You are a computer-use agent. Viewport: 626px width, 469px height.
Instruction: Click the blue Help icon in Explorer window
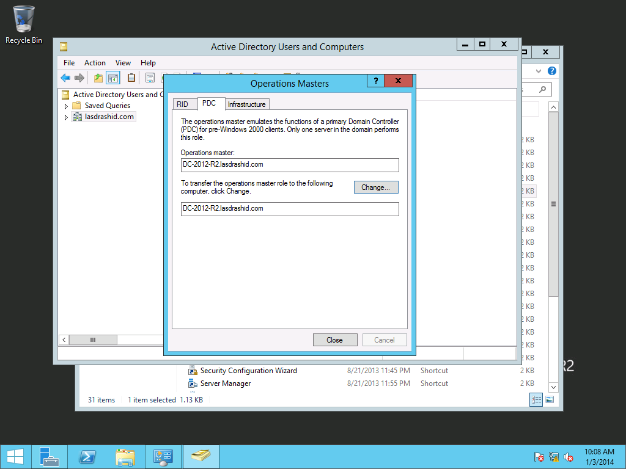coord(552,71)
